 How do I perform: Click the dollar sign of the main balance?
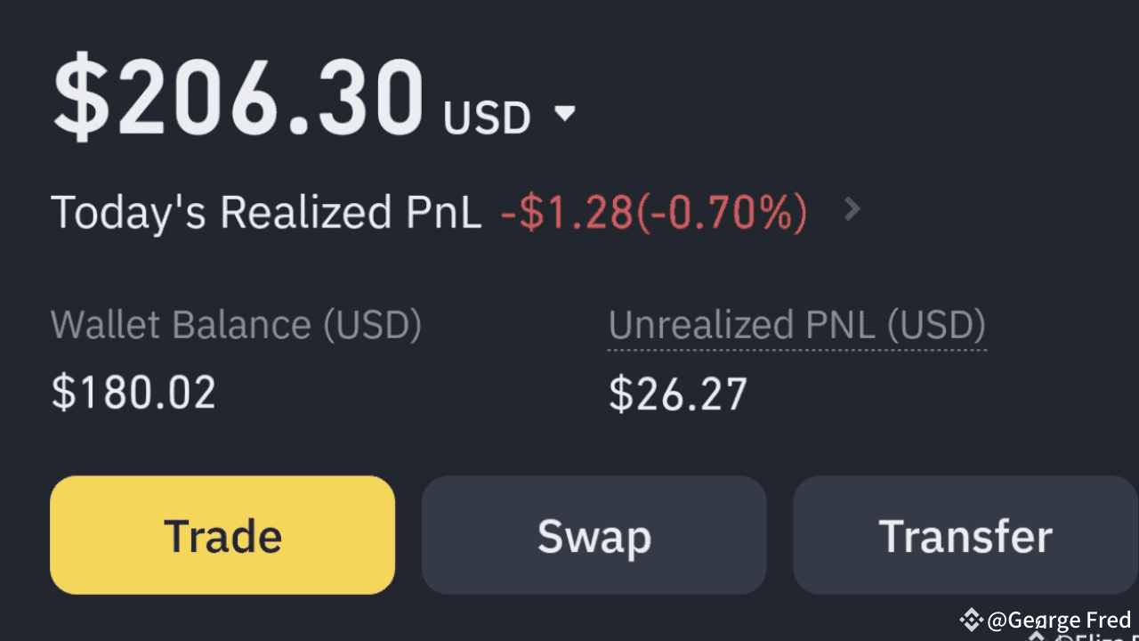point(82,98)
